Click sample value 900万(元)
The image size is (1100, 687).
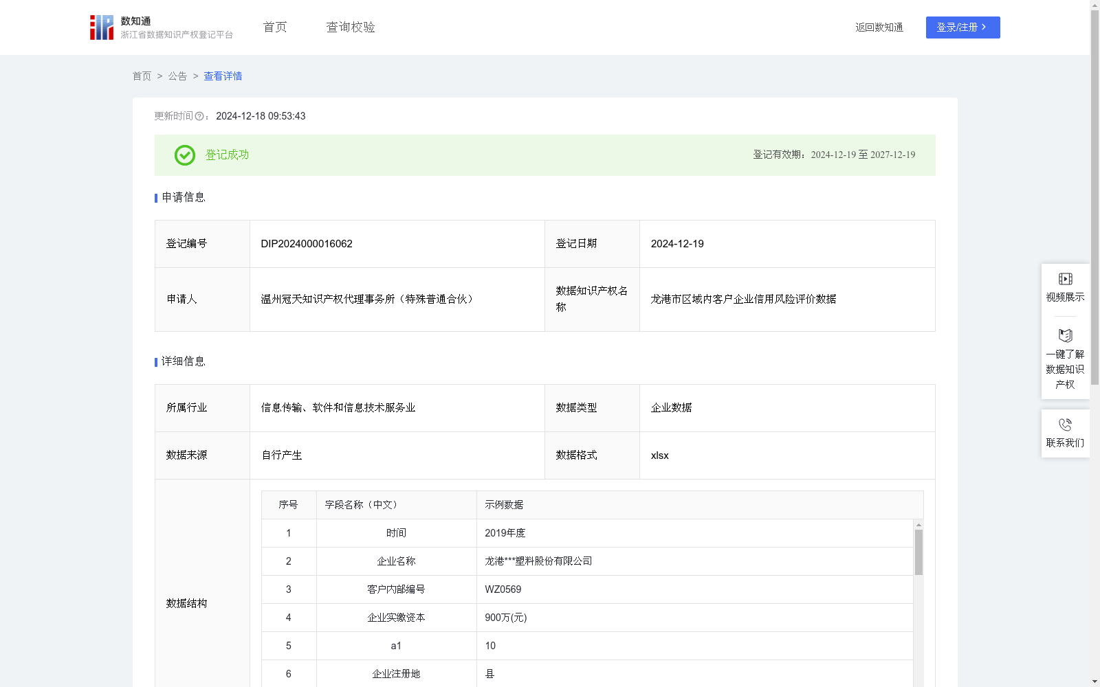[x=505, y=618]
